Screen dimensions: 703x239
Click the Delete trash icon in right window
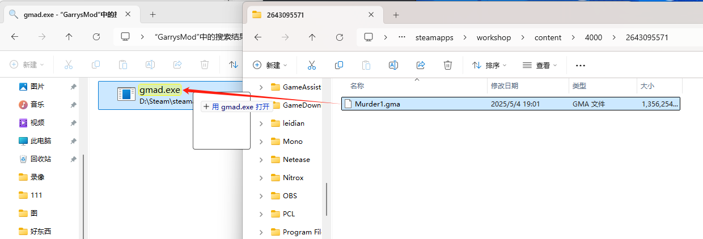pyautogui.click(x=448, y=65)
